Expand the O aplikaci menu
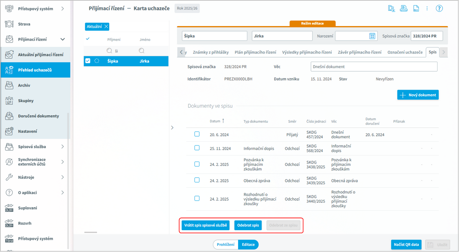459x252 pixels. pyautogui.click(x=63, y=192)
